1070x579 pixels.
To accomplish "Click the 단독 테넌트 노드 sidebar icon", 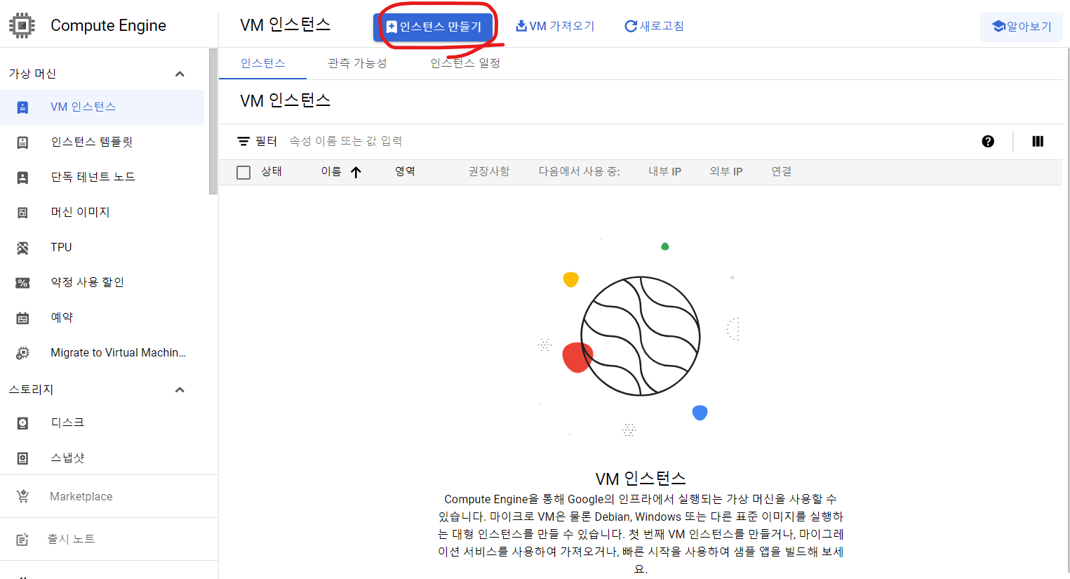I will (22, 178).
